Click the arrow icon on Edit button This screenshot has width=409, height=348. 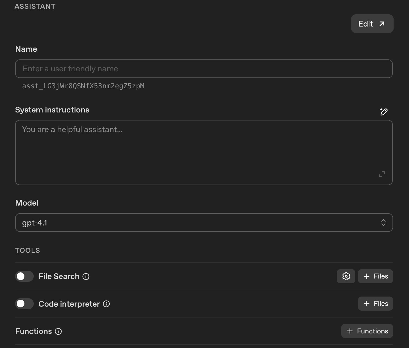point(382,24)
